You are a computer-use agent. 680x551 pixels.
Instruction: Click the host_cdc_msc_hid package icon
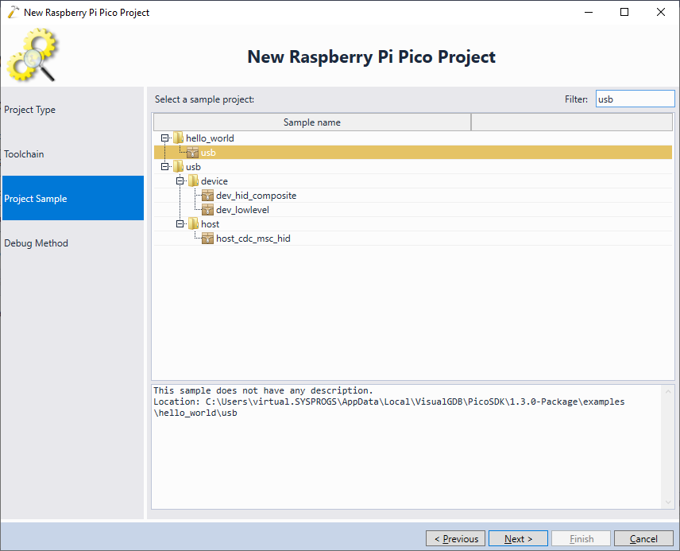[207, 239]
